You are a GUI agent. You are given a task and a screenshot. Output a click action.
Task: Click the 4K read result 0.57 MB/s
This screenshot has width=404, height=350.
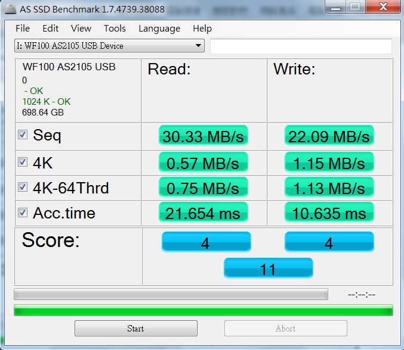pos(203,162)
